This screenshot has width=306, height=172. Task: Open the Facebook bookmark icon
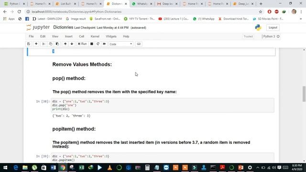[27, 19]
